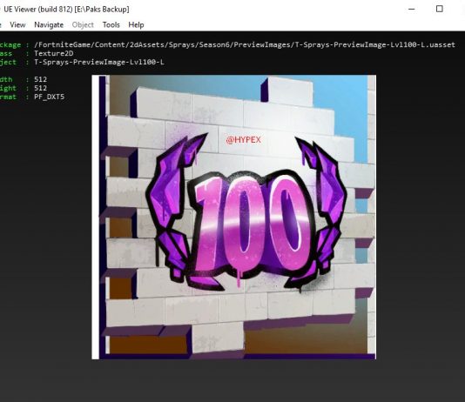Open the Help menu
This screenshot has width=465, height=402.
tap(136, 25)
